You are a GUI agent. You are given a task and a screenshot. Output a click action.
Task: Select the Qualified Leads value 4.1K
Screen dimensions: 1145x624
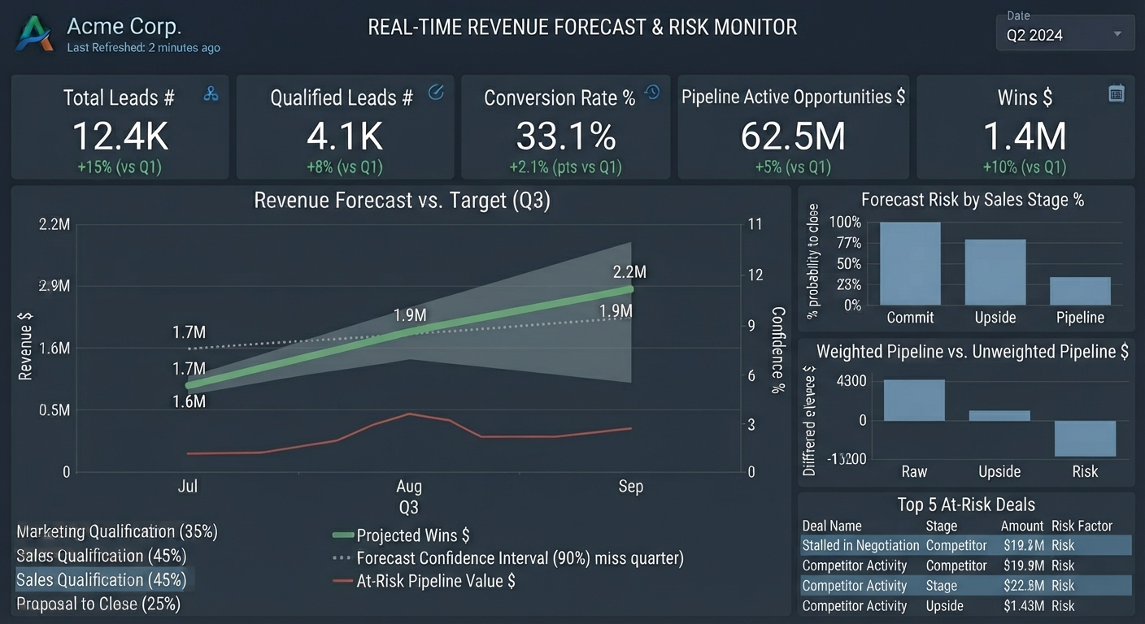[345, 136]
